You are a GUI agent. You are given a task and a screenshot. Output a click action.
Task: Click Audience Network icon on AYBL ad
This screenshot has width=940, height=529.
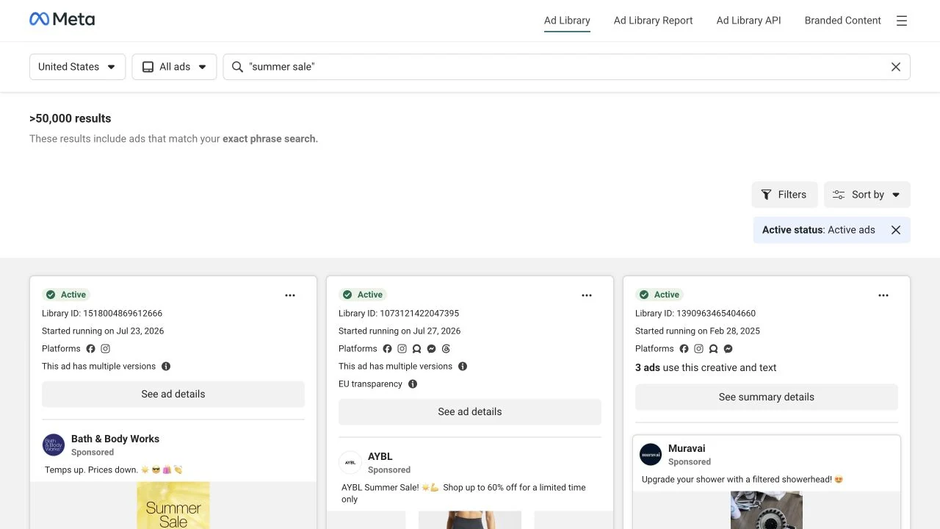[x=417, y=349]
